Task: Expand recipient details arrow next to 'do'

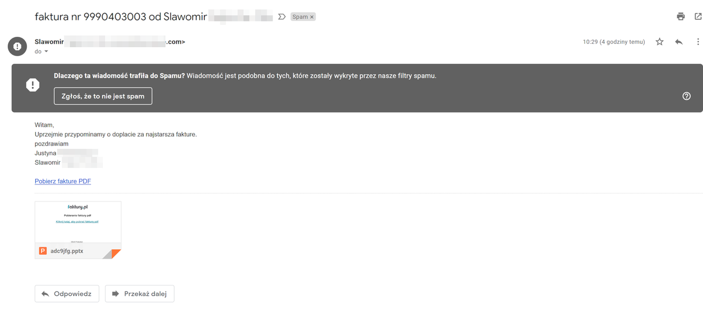Action: 46,52
